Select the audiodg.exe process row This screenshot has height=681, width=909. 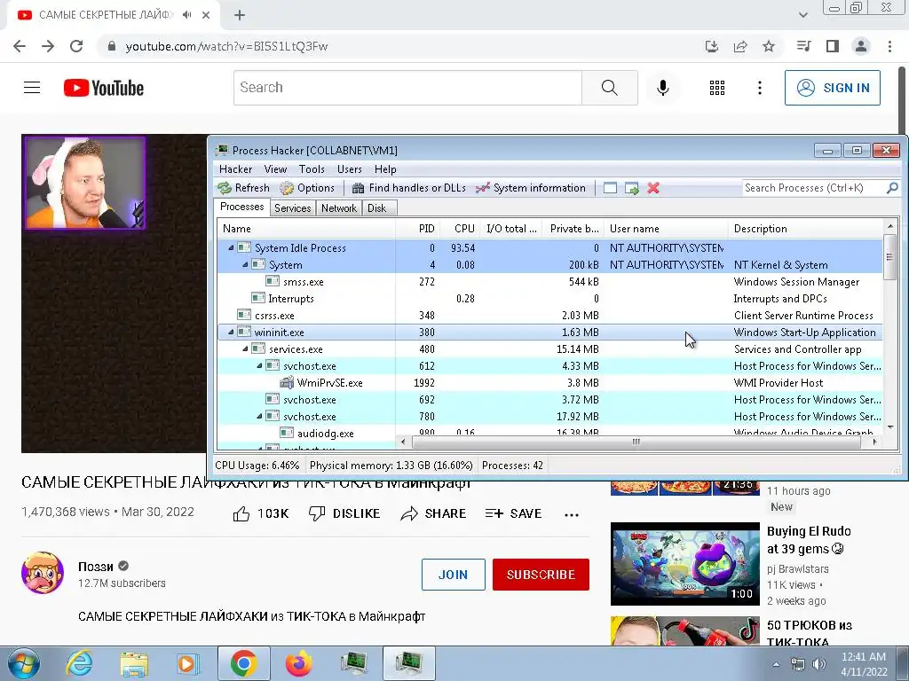(549, 432)
